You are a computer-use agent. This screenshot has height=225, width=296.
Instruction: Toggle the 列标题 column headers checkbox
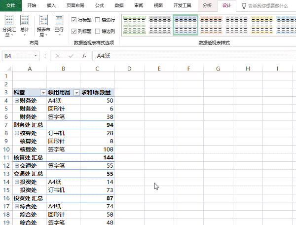(x=74, y=31)
